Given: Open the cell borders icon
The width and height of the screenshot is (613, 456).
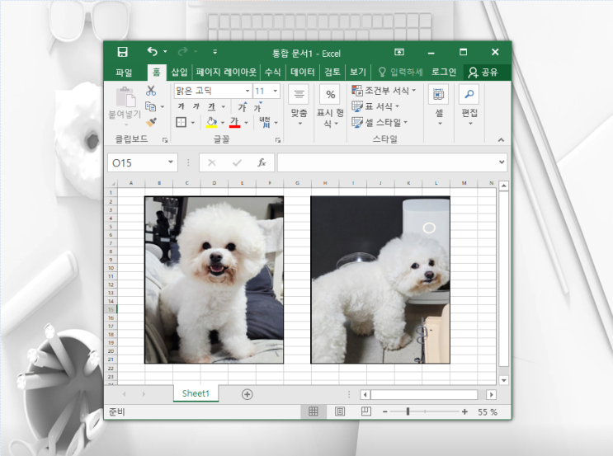Looking at the screenshot, I should 181,122.
